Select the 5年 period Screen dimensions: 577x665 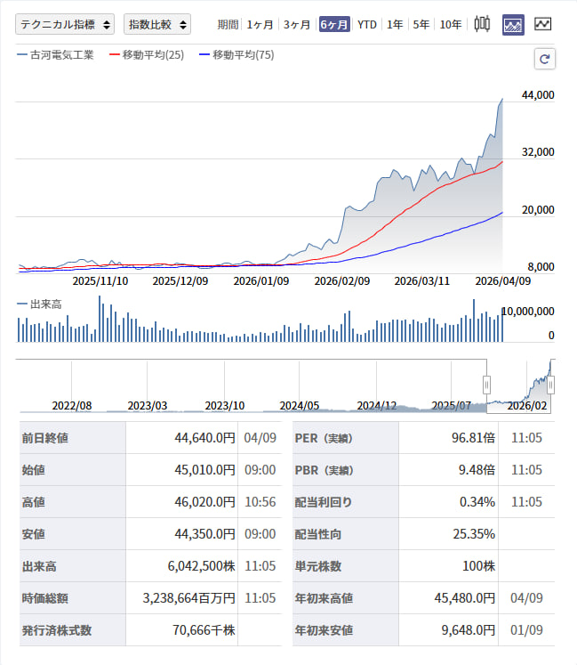coord(421,25)
